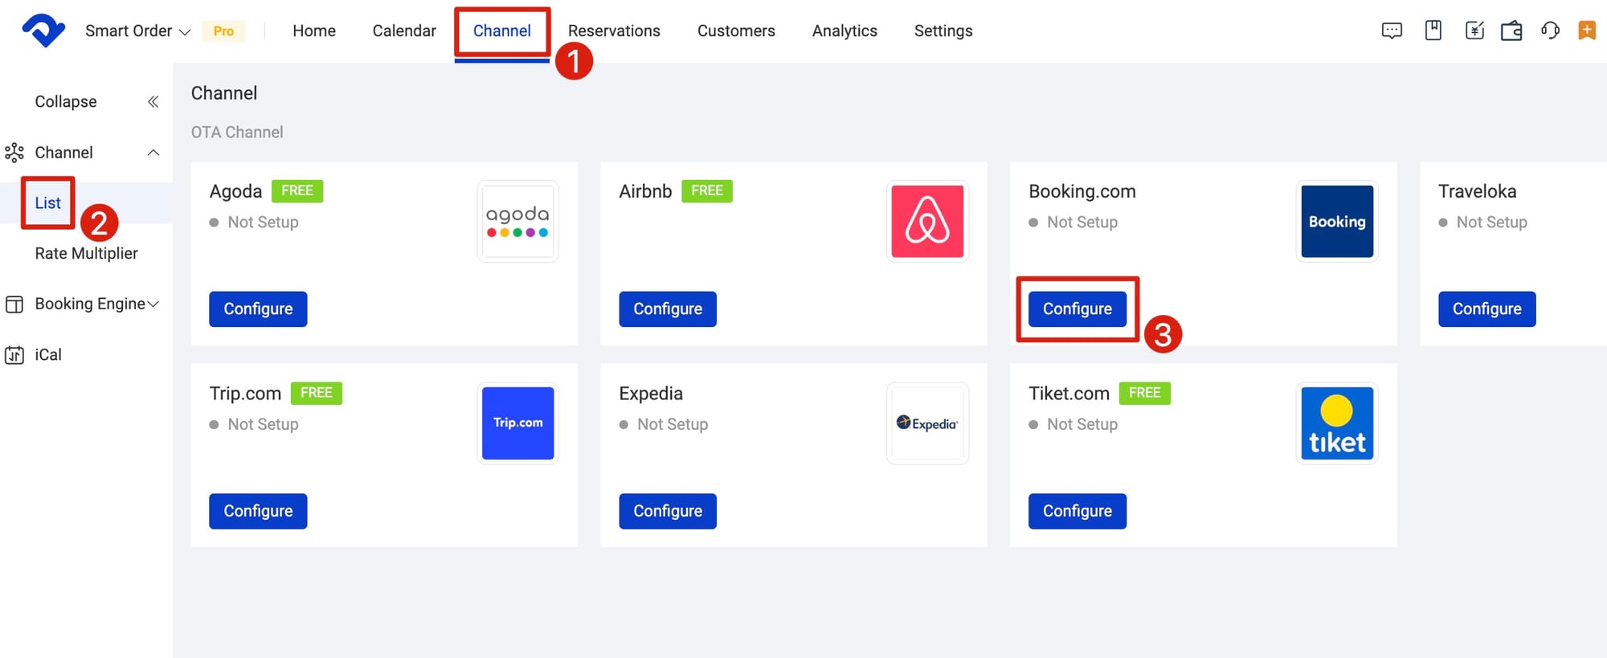The height and width of the screenshot is (658, 1607).
Task: Open the wallet icon in the header
Action: [x=1511, y=31]
